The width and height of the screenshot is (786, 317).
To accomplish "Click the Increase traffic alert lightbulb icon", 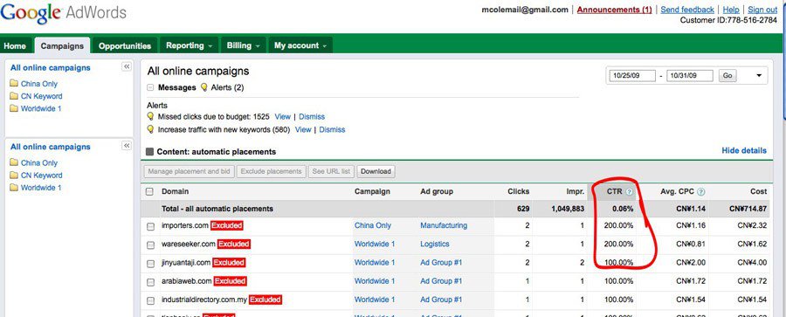I will pos(150,129).
